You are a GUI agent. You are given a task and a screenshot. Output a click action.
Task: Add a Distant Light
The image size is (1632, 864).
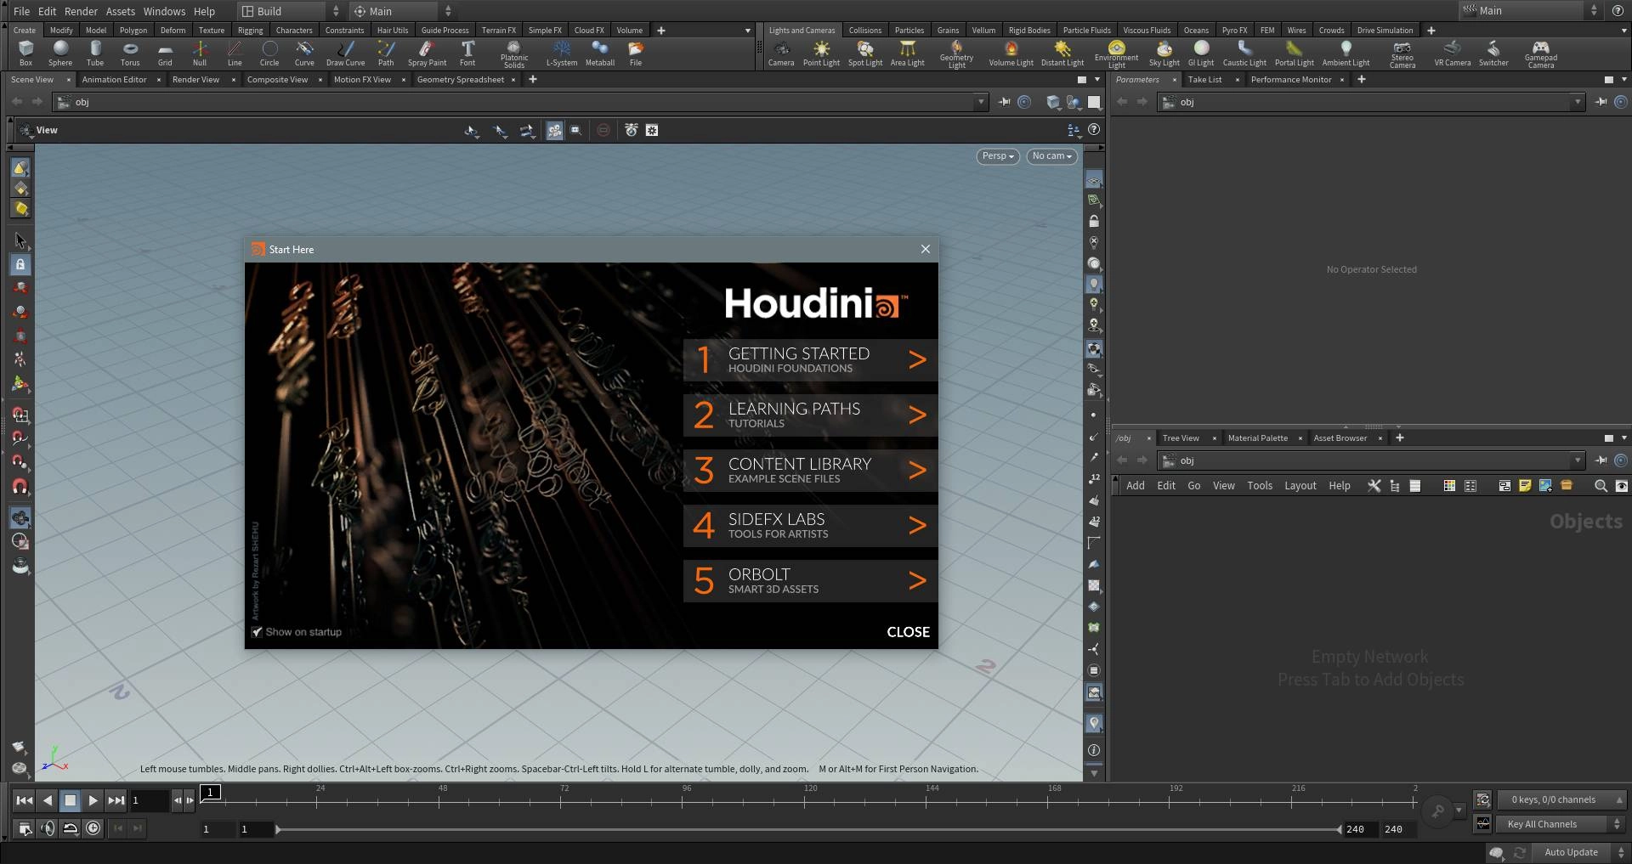(1062, 53)
